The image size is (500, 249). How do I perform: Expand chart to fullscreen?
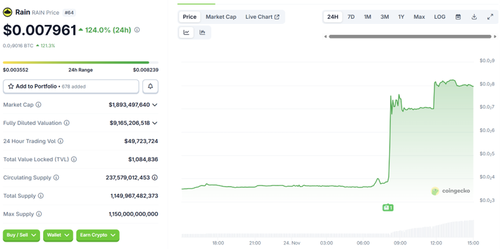[490, 17]
